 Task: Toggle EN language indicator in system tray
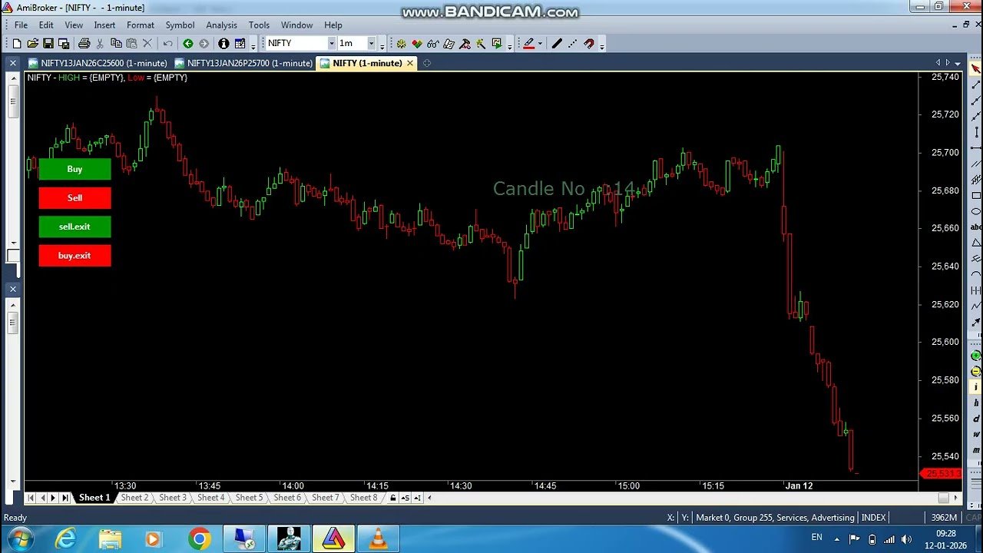(x=816, y=537)
